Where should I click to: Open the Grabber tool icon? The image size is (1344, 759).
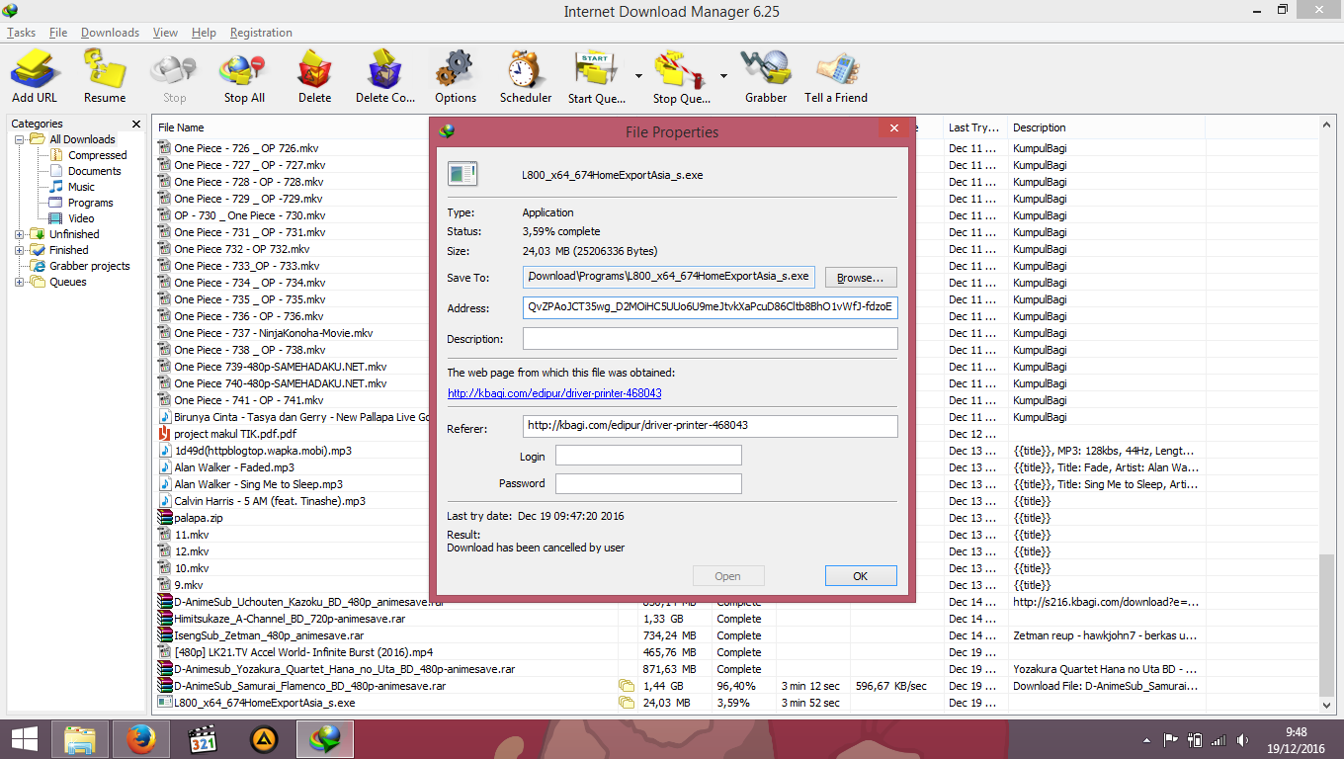(x=766, y=69)
